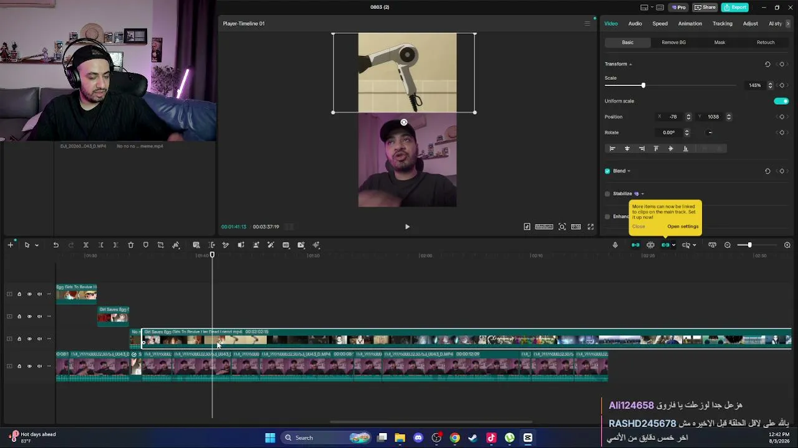Align the clip to the bottom edge
The width and height of the screenshot is (798, 448).
[686, 149]
